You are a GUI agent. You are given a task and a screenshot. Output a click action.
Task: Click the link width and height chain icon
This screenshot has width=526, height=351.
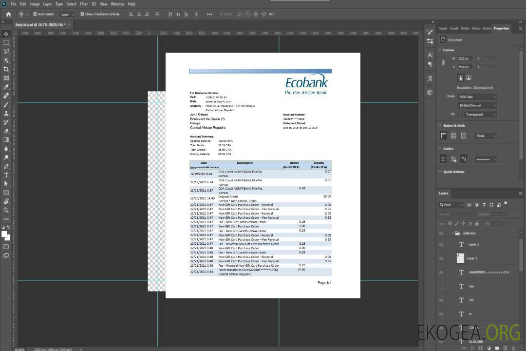(444, 62)
